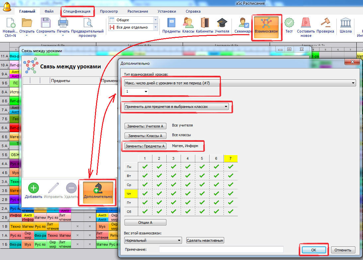
Task: Open the Расписание ribbon tab
Action: 137,11
